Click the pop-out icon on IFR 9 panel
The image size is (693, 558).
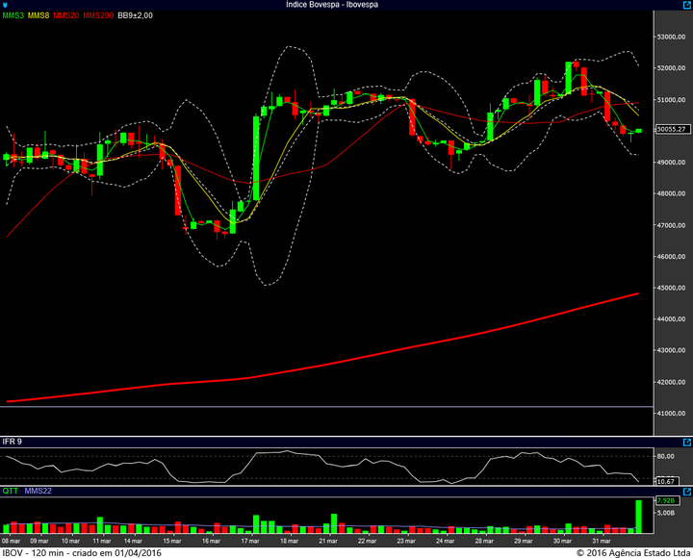[x=687, y=442]
